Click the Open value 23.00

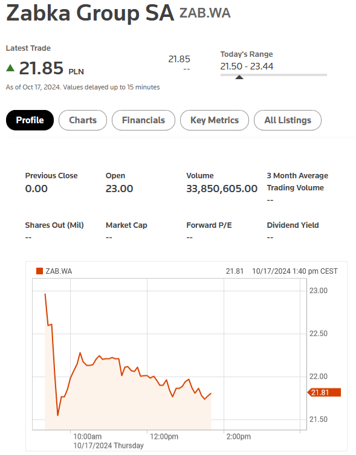(119, 189)
